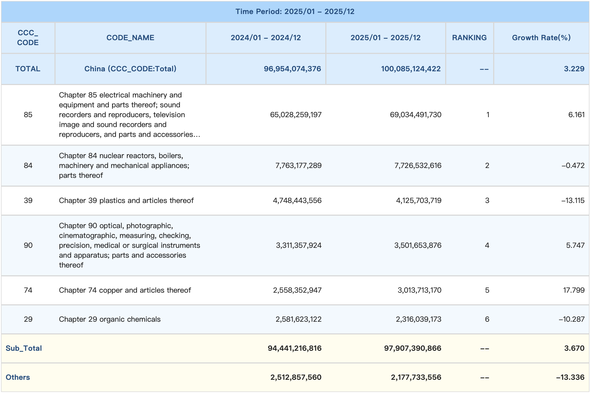Click Chapter 84 nuclear reactors description
This screenshot has height=393, width=591.
point(124,165)
